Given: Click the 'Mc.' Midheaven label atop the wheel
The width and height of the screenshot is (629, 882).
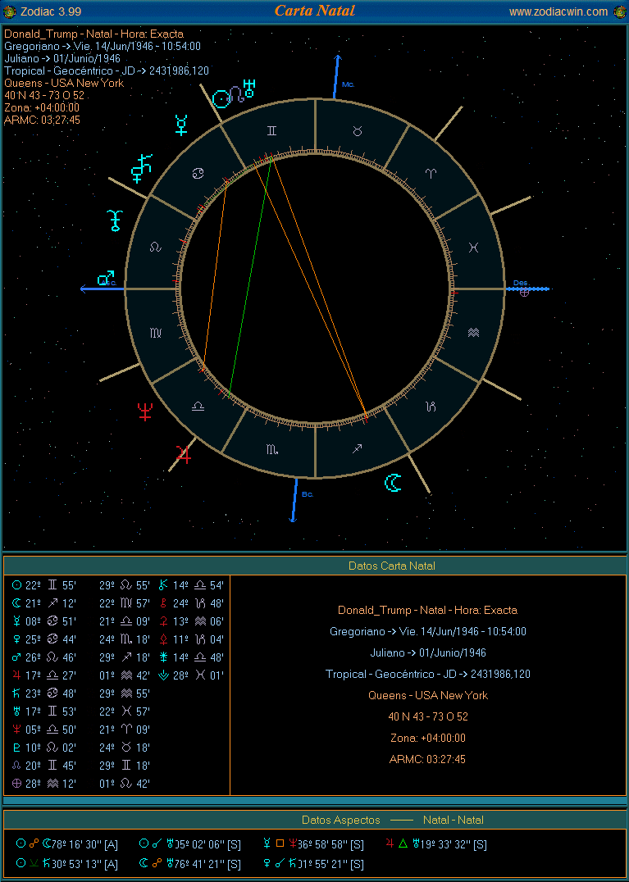Looking at the screenshot, I should (349, 84).
